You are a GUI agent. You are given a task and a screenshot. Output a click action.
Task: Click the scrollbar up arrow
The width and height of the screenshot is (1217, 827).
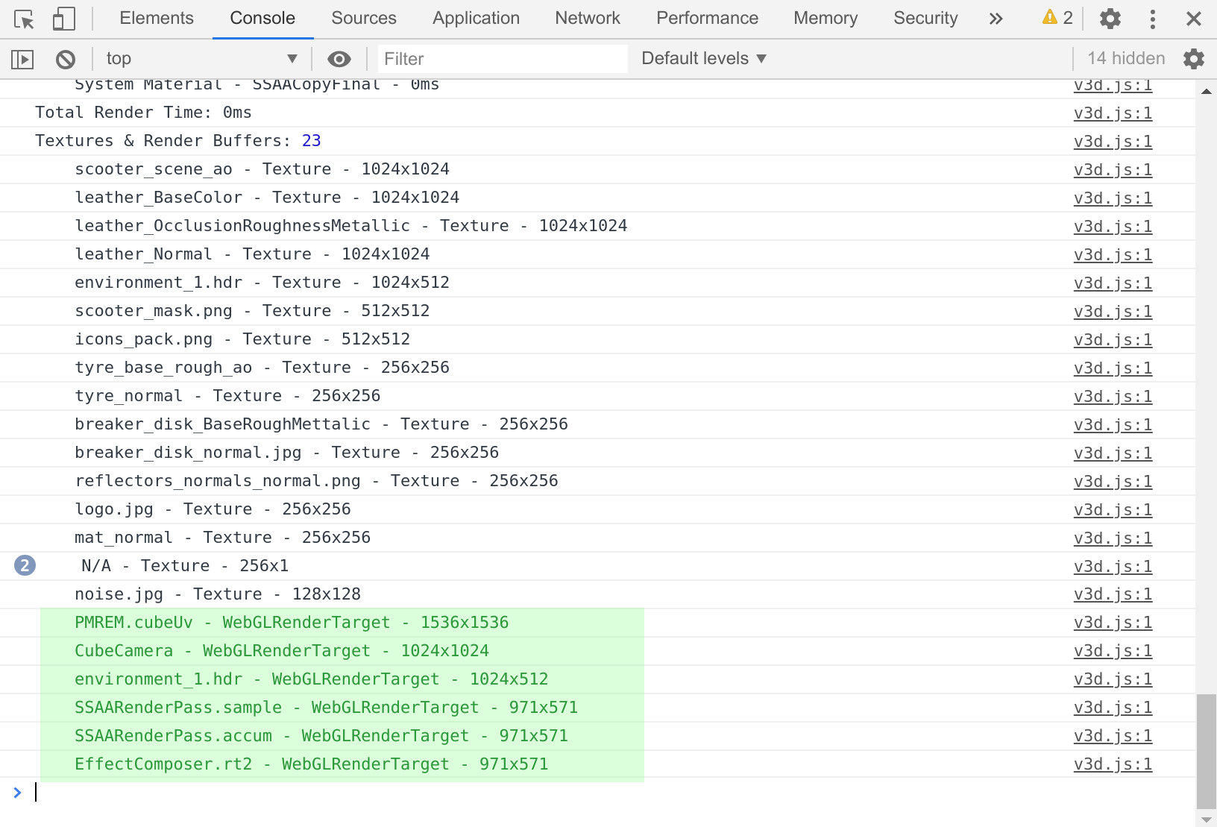(1206, 91)
